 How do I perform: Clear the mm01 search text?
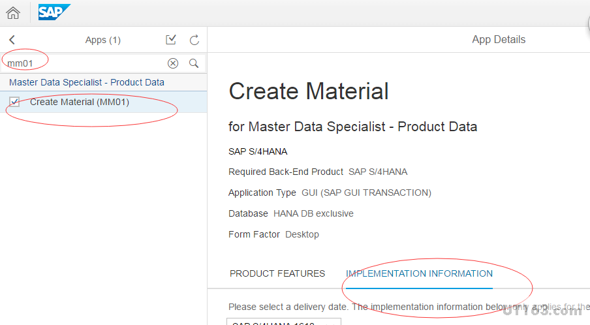click(x=173, y=63)
